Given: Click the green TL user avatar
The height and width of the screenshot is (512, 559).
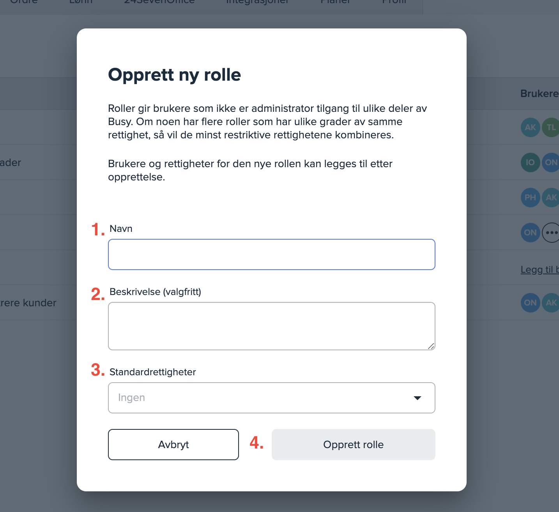Looking at the screenshot, I should pos(551,127).
